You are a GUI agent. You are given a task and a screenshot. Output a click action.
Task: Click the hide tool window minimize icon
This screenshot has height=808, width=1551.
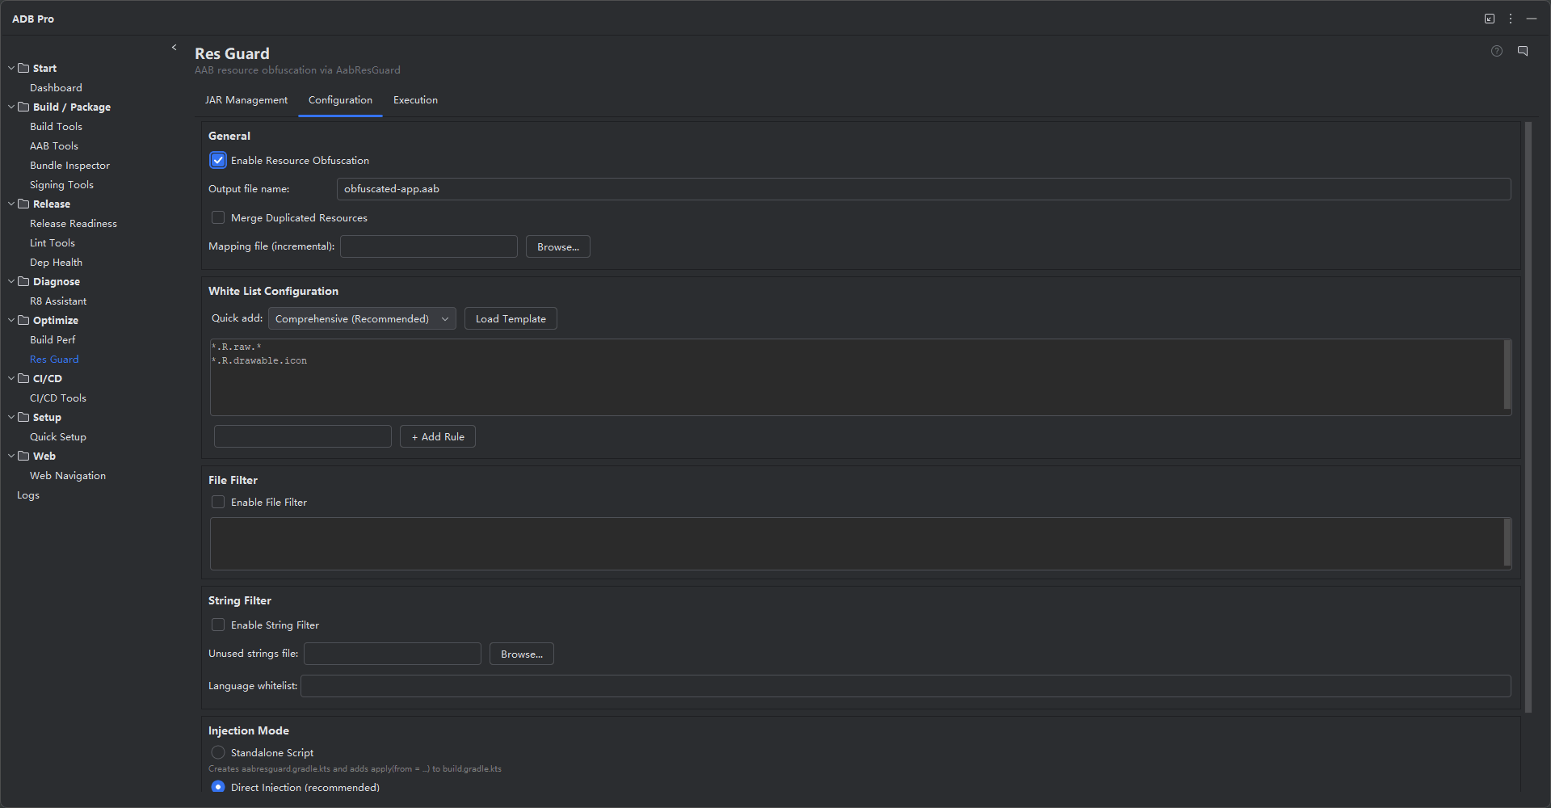click(1532, 19)
